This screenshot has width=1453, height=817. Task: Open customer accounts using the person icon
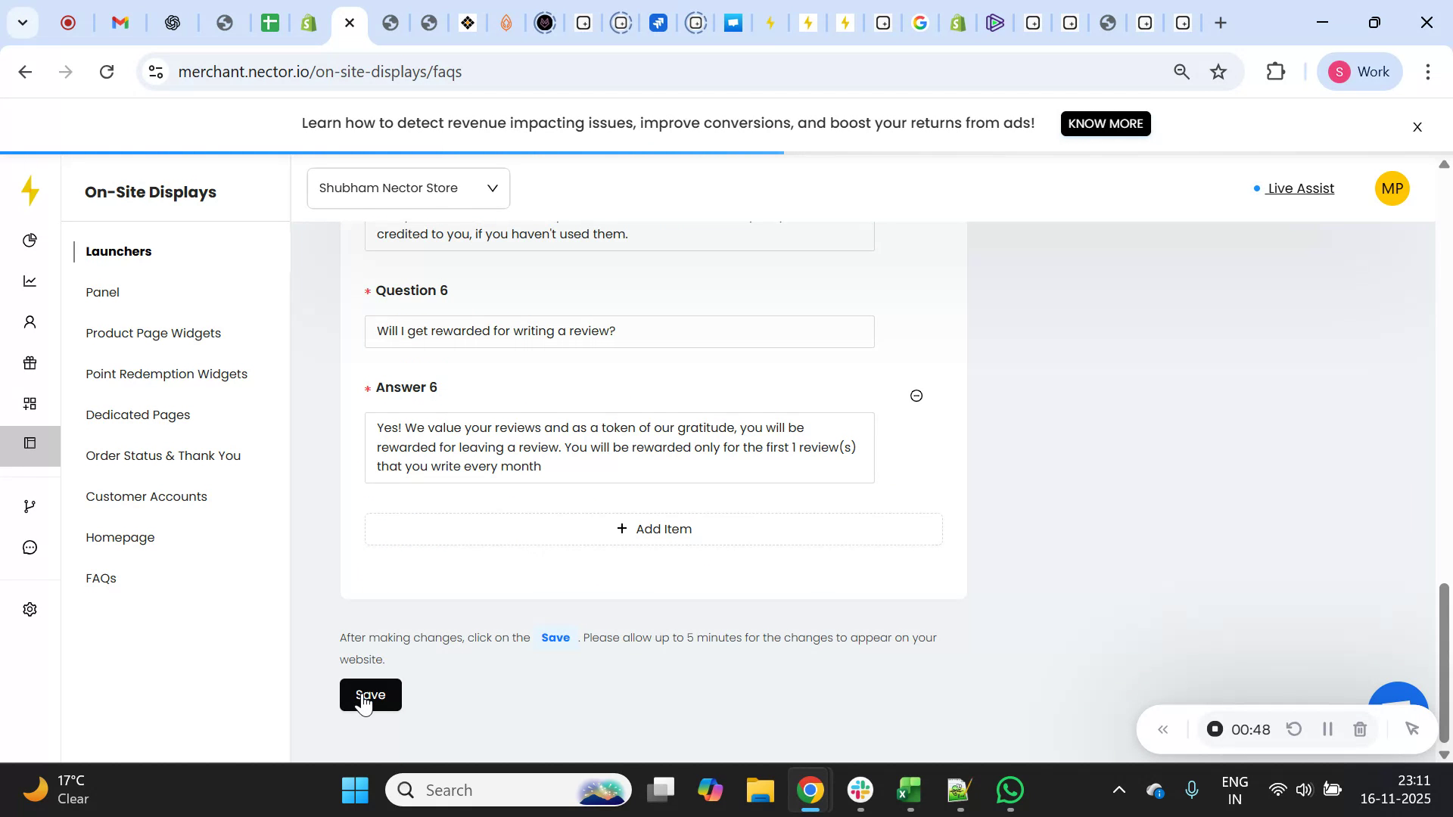[30, 322]
